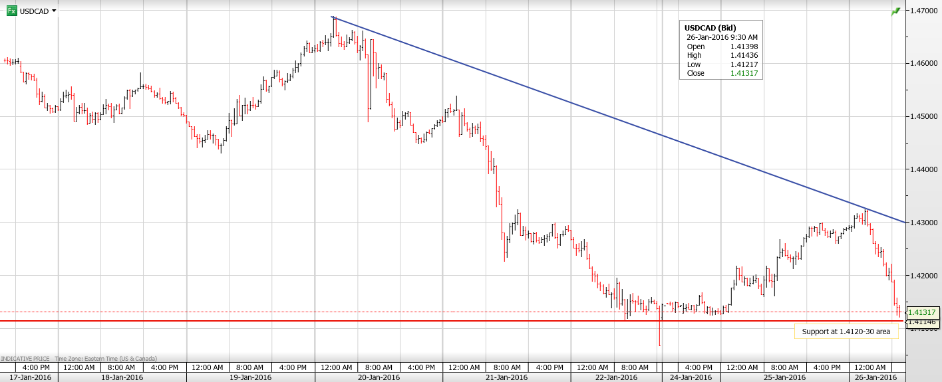Open the USDCAD symbol dropdown arrow
The height and width of the screenshot is (382, 942).
(54, 11)
